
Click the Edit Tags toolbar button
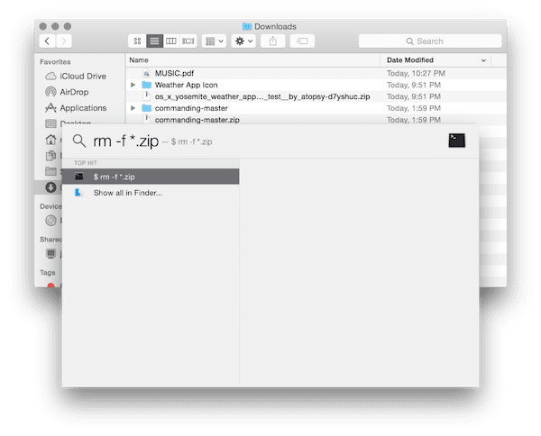coord(302,41)
